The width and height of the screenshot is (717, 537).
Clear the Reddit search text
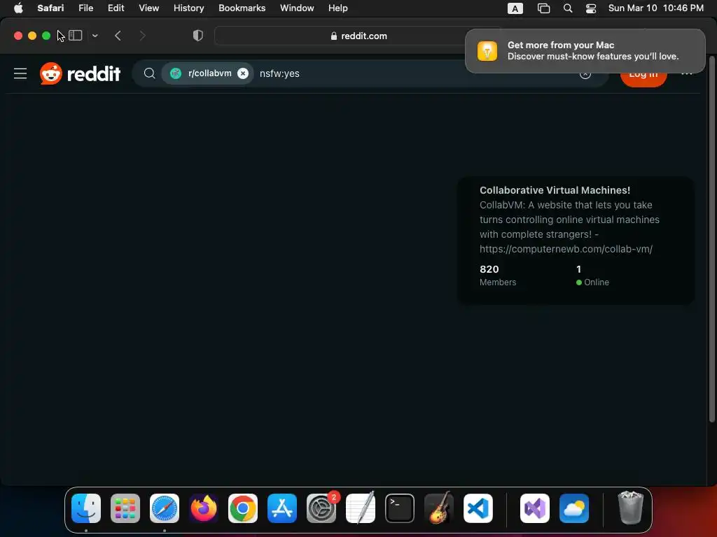tap(585, 74)
